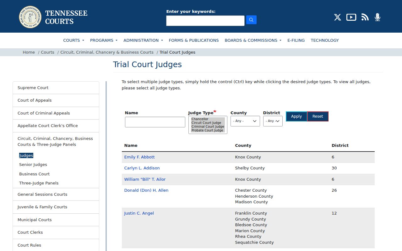
Task: Open Emily F. Abbott's judge profile
Action: [139, 157]
